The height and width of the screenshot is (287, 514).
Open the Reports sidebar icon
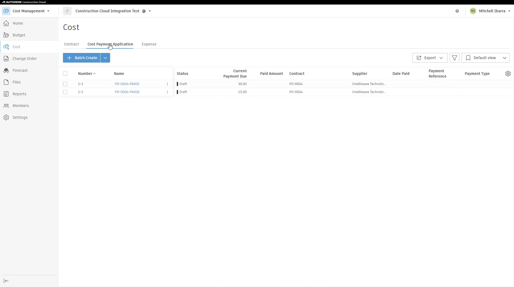[6, 94]
